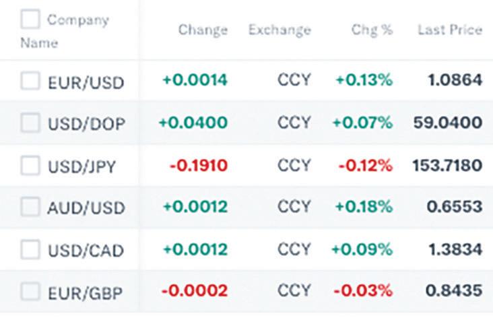The width and height of the screenshot is (493, 318).
Task: Mark the AUD/USD checkbox
Action: (x=30, y=208)
